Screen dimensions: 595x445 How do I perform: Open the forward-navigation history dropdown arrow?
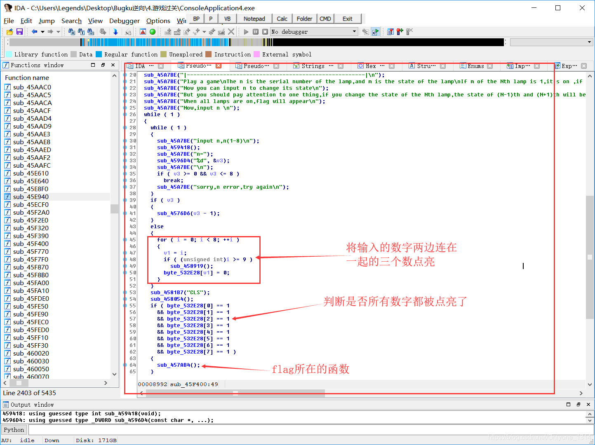tap(59, 32)
